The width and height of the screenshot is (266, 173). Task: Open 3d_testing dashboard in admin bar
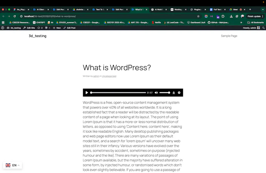click(x=14, y=28)
